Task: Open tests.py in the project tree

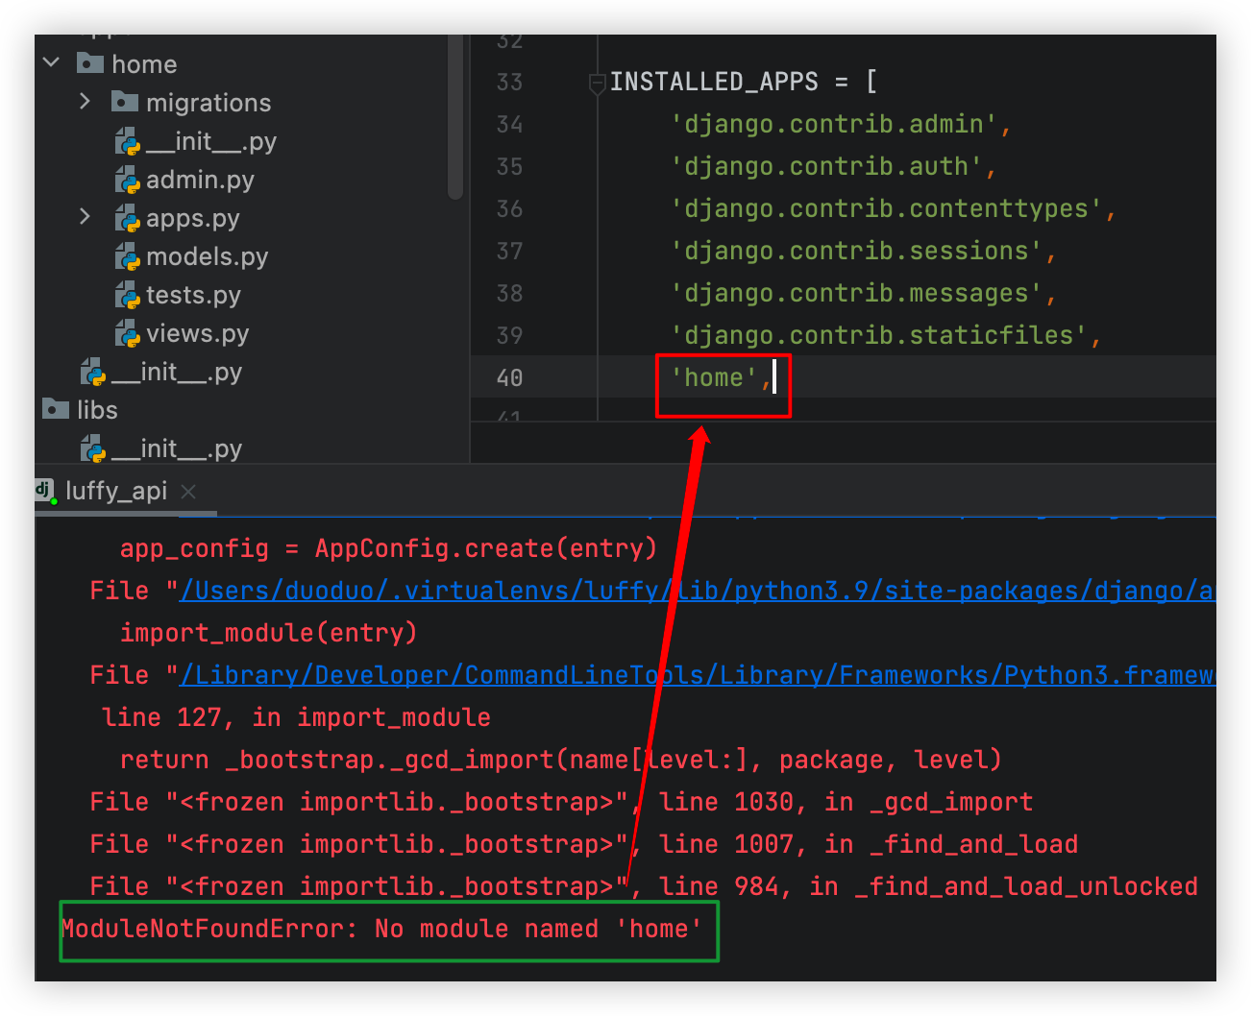Action: [193, 295]
